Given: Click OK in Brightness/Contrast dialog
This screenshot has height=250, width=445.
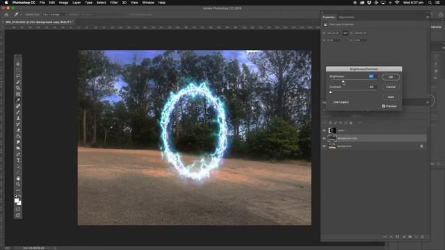Looking at the screenshot, I should (391, 77).
